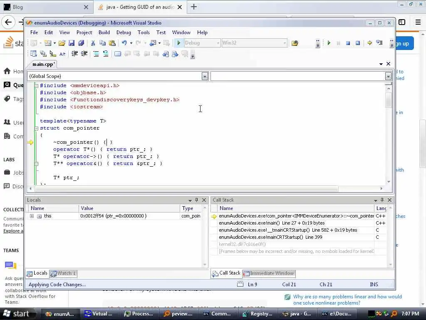The image size is (426, 320).
Task: Uncomment selected lines icon
Action: [106, 54]
